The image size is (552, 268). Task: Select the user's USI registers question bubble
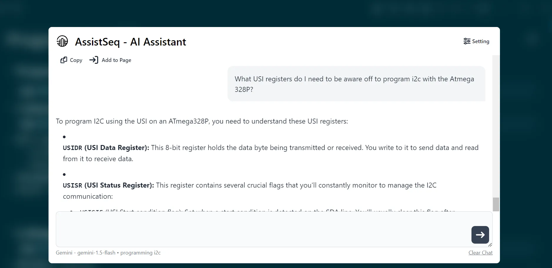(x=356, y=84)
